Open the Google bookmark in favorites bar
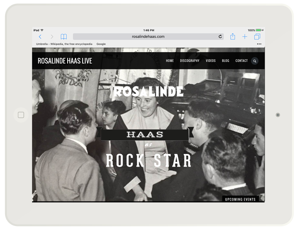297x228 pixels. 101,44
